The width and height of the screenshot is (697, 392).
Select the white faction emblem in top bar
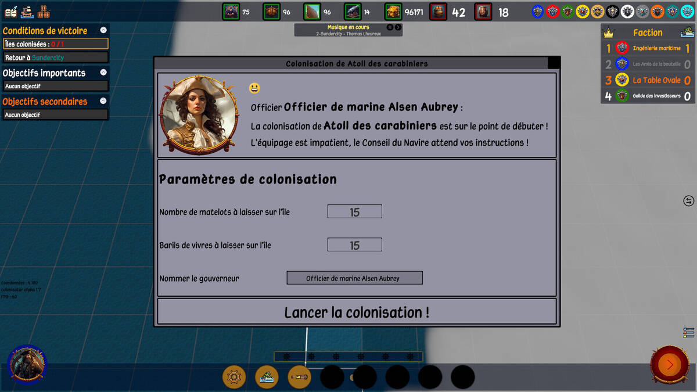pos(627,11)
